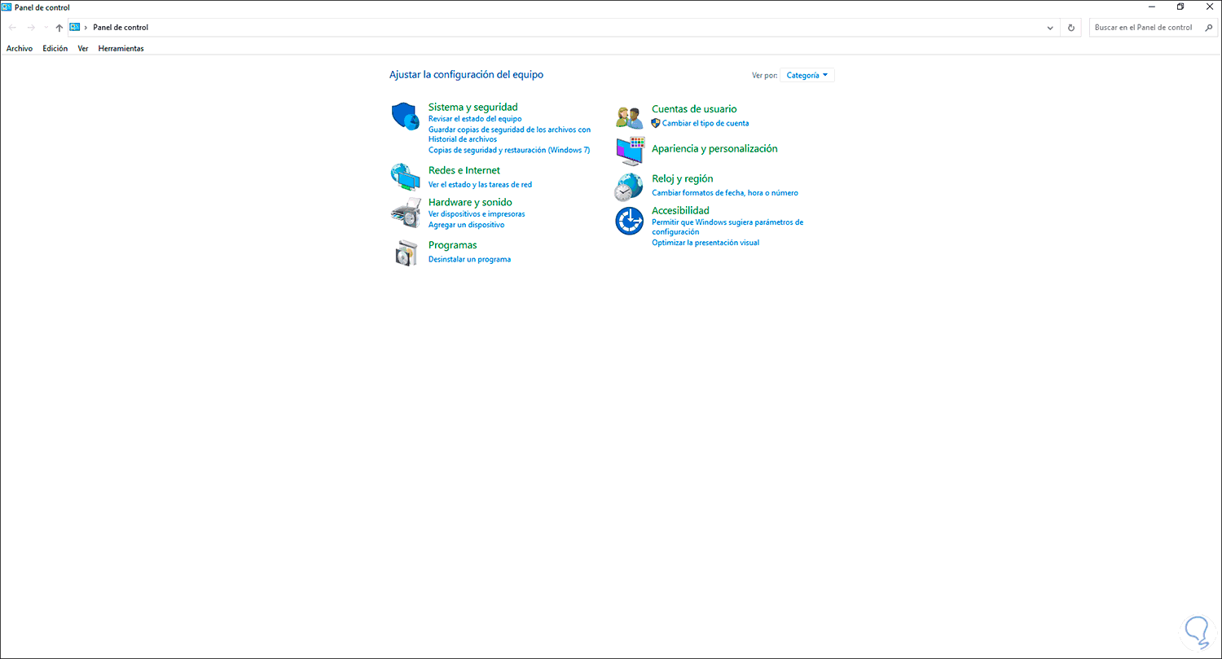Open the Herramientas menu
The height and width of the screenshot is (659, 1222).
tap(121, 49)
